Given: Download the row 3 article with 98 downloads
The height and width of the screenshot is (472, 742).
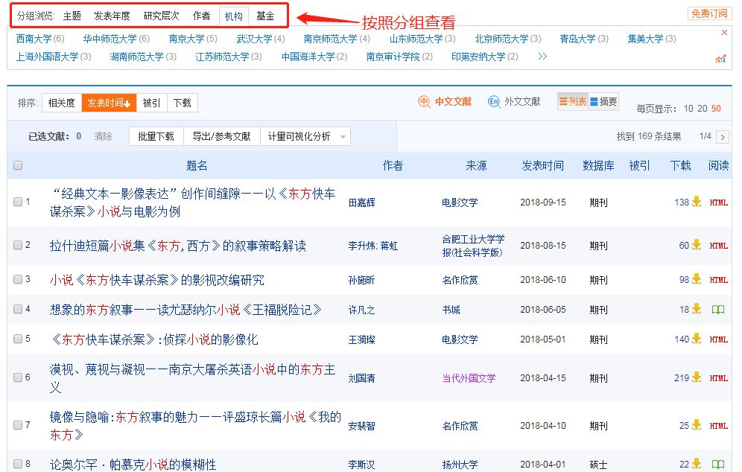Looking at the screenshot, I should [x=696, y=279].
